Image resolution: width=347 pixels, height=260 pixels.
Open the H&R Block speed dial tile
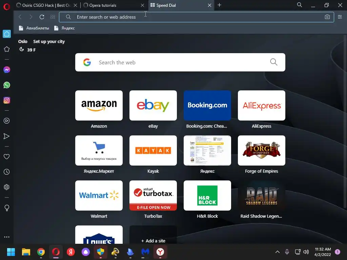point(207,196)
